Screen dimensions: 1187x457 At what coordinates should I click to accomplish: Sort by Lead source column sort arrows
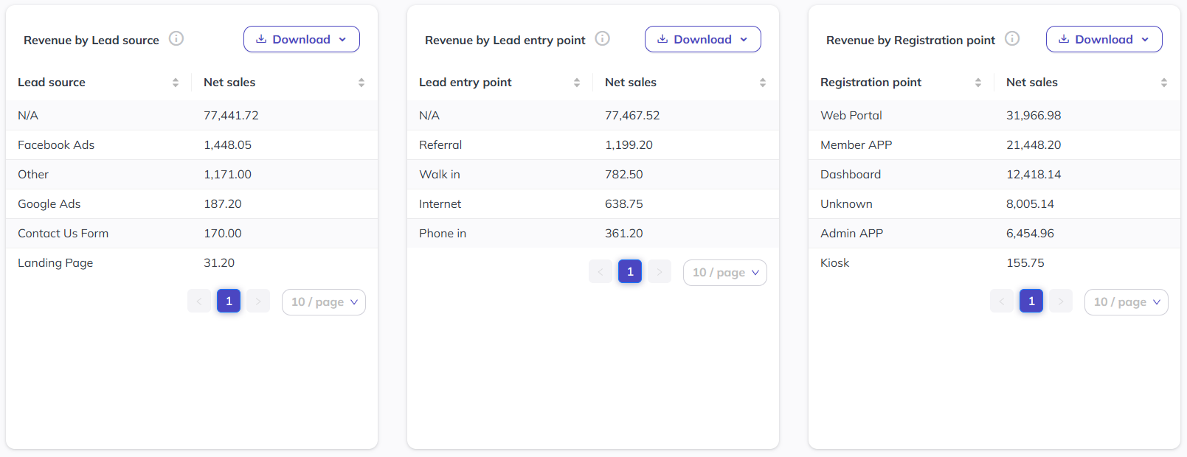click(x=176, y=83)
